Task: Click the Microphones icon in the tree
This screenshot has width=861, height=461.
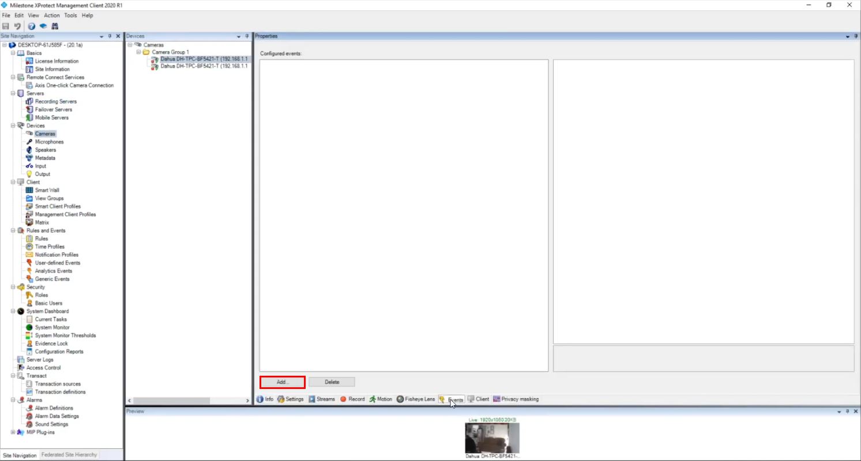Action: pos(30,142)
